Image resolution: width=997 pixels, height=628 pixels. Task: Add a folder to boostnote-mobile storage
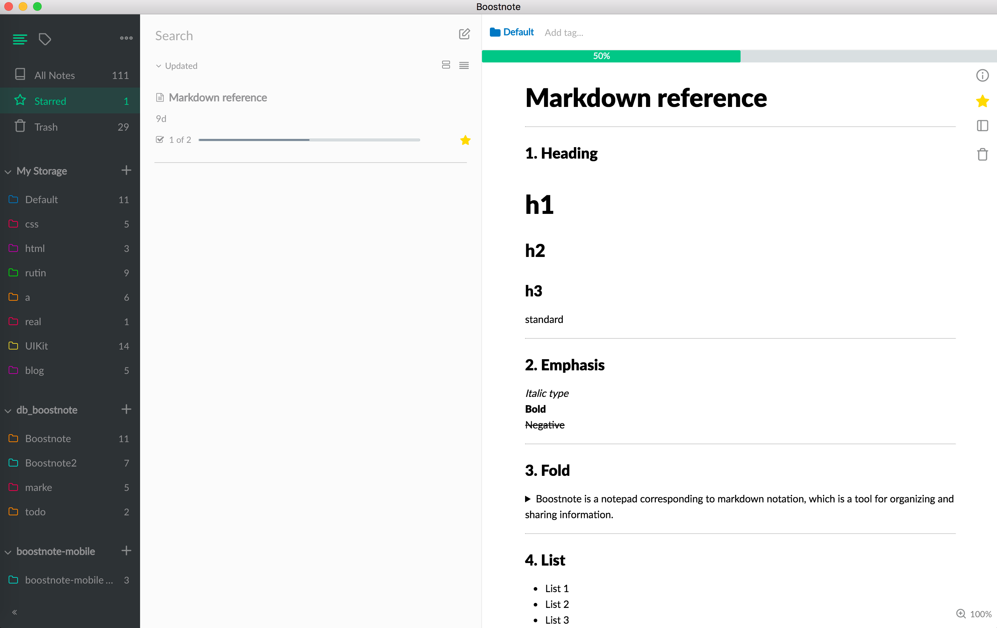tap(126, 550)
